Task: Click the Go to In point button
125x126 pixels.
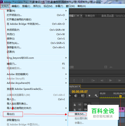Action: [x=93, y=80]
